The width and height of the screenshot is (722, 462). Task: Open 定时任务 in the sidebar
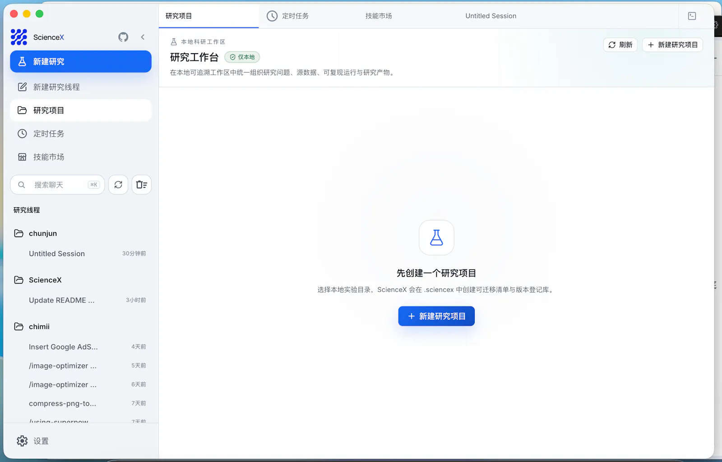point(81,134)
